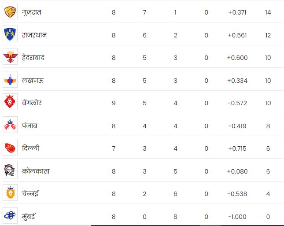Click the Lucknow team logo

pos(10,79)
